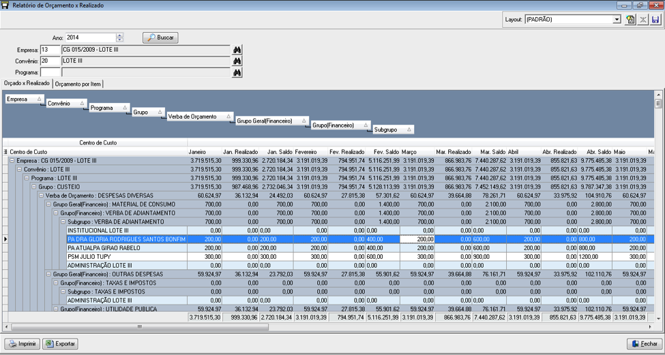Open the Programa lookup binoculars icon

237,72
